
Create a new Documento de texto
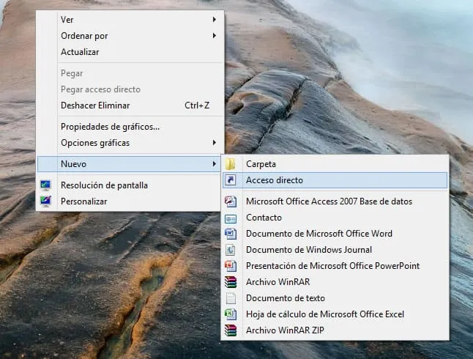[x=285, y=298]
